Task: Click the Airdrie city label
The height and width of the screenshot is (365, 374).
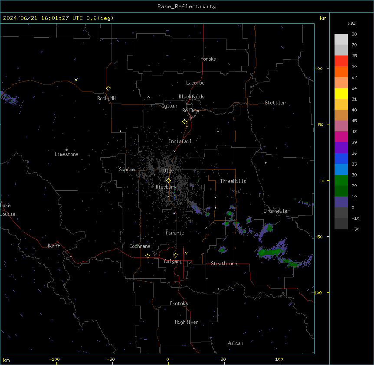Action: pyautogui.click(x=175, y=233)
